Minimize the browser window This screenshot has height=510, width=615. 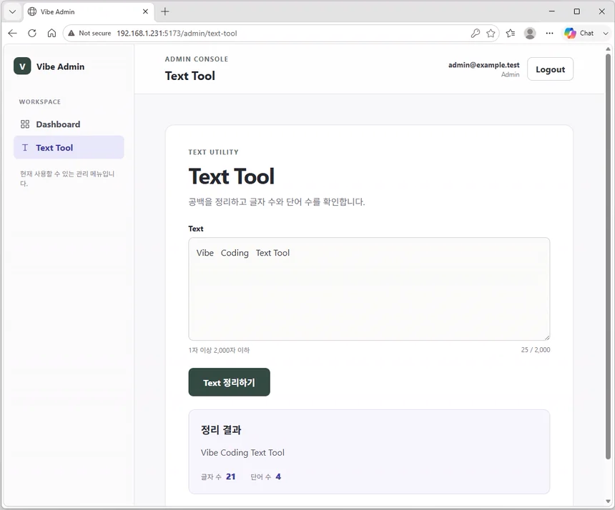(x=552, y=11)
